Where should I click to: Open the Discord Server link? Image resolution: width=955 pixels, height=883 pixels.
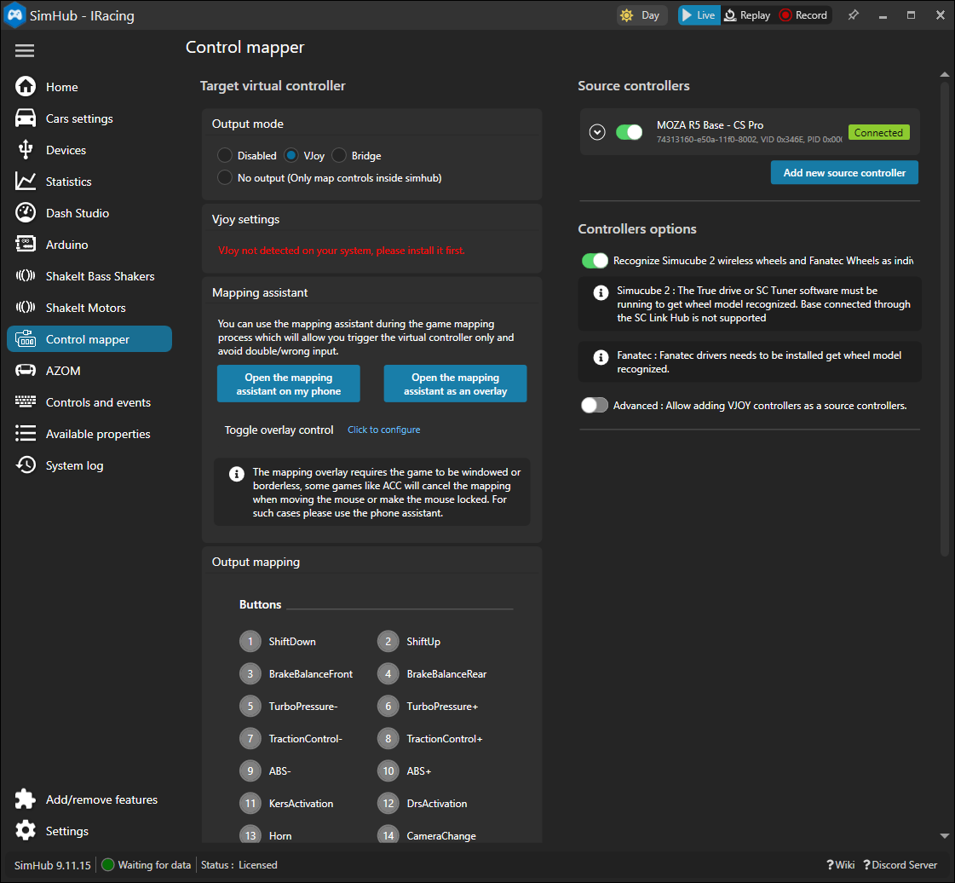[x=900, y=865]
